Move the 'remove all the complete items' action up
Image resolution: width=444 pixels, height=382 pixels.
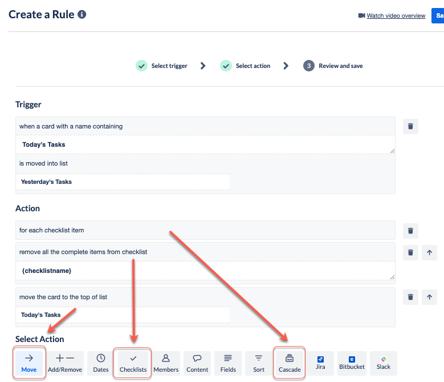[x=429, y=252]
